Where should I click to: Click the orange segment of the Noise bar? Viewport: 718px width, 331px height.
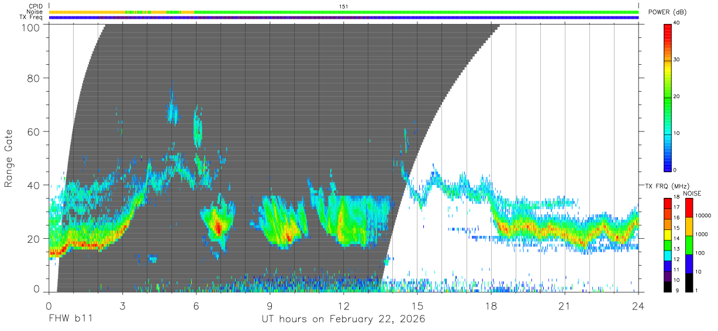point(86,12)
